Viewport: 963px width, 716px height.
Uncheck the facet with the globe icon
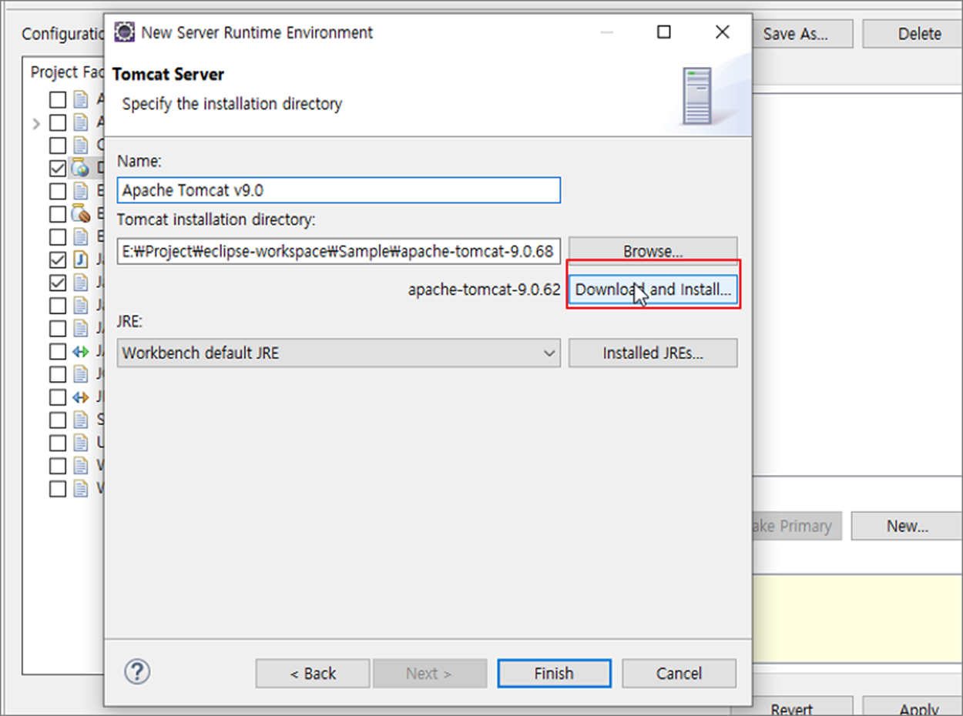point(58,168)
